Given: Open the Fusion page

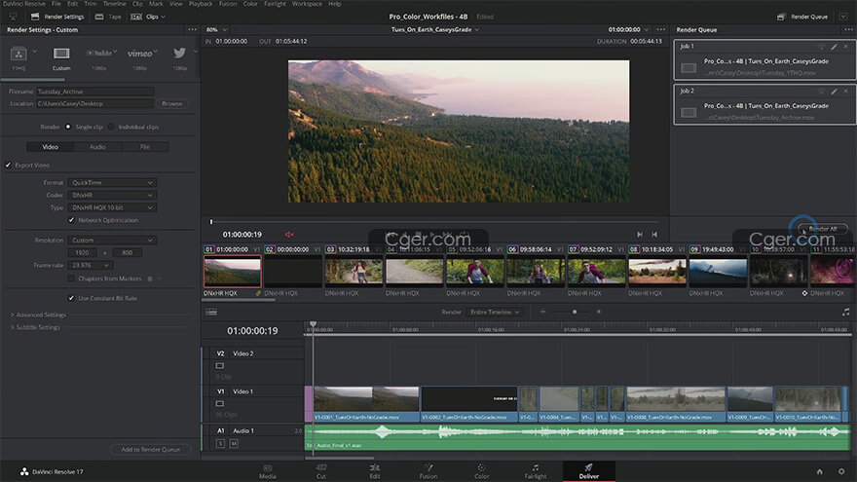Looking at the screenshot, I should click(428, 471).
